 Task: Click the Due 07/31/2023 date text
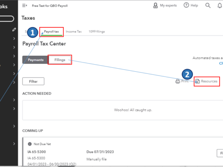tap(100, 152)
